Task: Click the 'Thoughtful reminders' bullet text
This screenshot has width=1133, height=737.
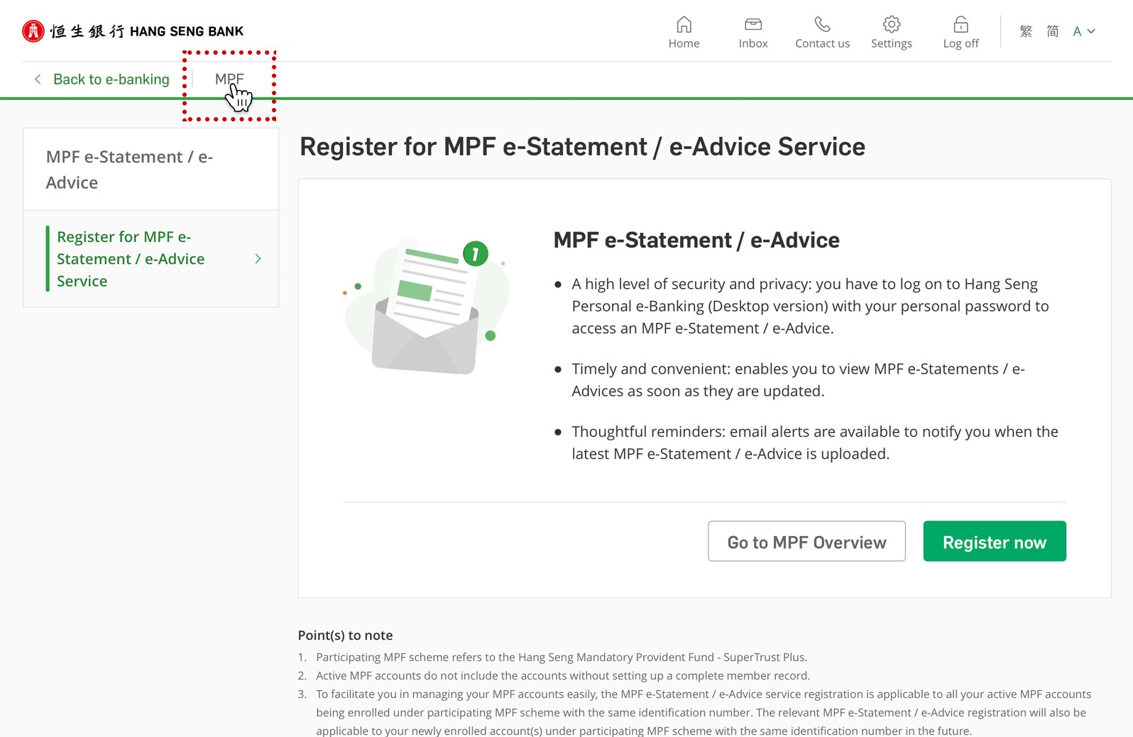Action: (x=815, y=442)
